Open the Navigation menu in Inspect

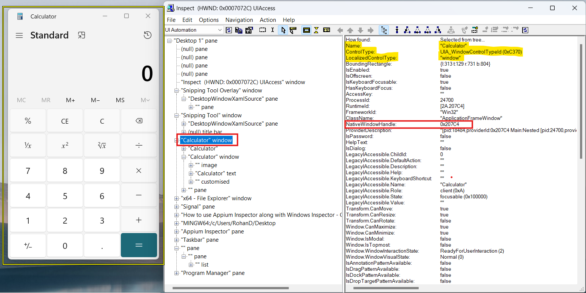point(239,20)
